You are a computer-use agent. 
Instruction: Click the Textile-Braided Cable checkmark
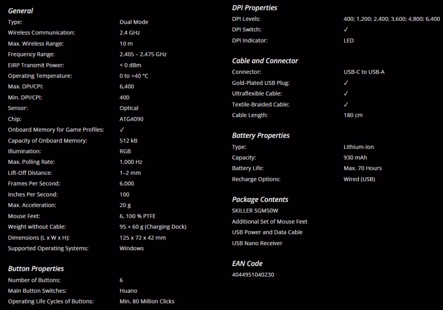[346, 104]
